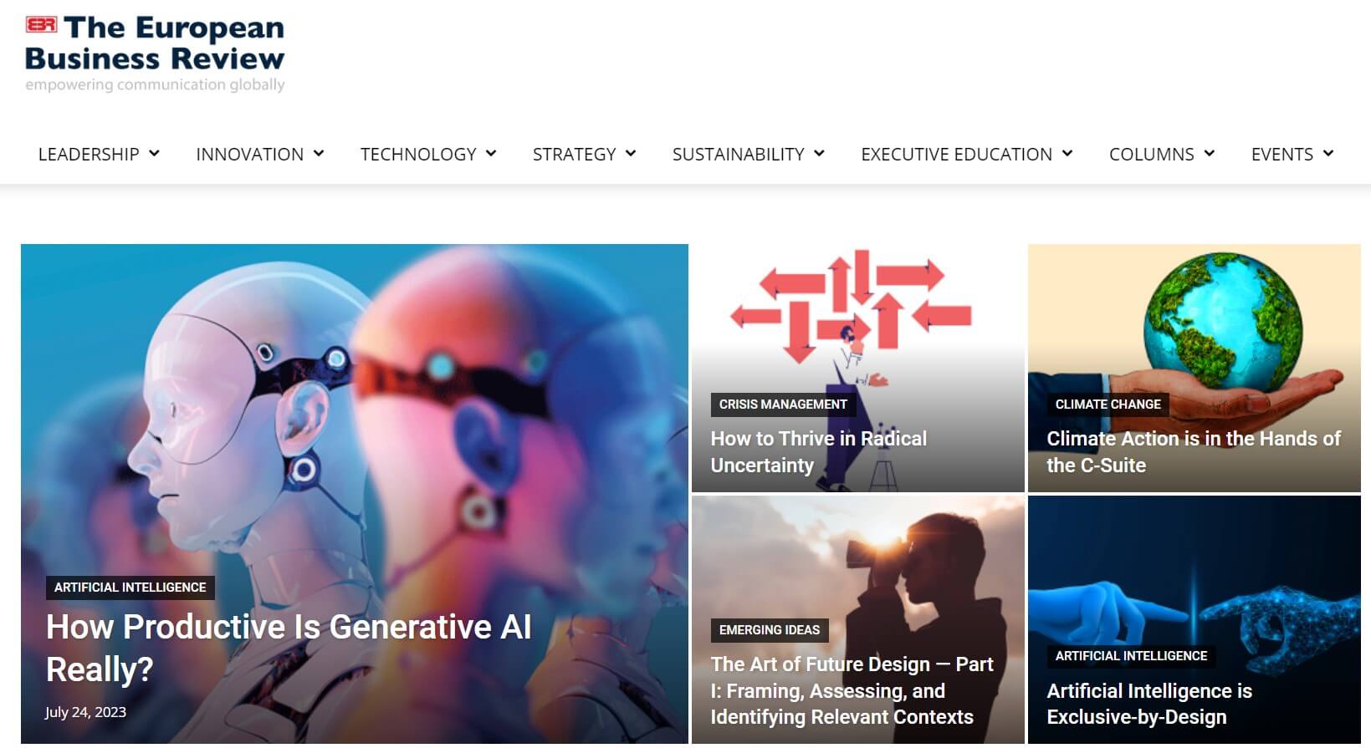Expand the Strategy dropdown chevron
This screenshot has width=1371, height=748.
coord(631,154)
